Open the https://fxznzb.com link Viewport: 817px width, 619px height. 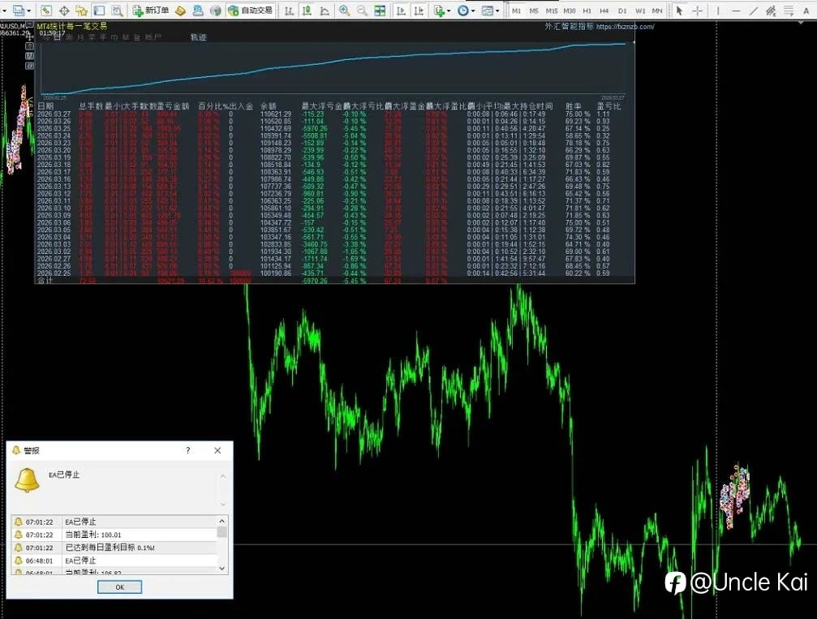coord(626,27)
